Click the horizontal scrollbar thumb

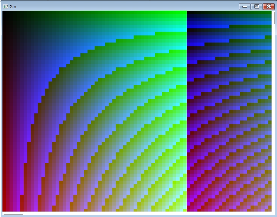[13, 215]
